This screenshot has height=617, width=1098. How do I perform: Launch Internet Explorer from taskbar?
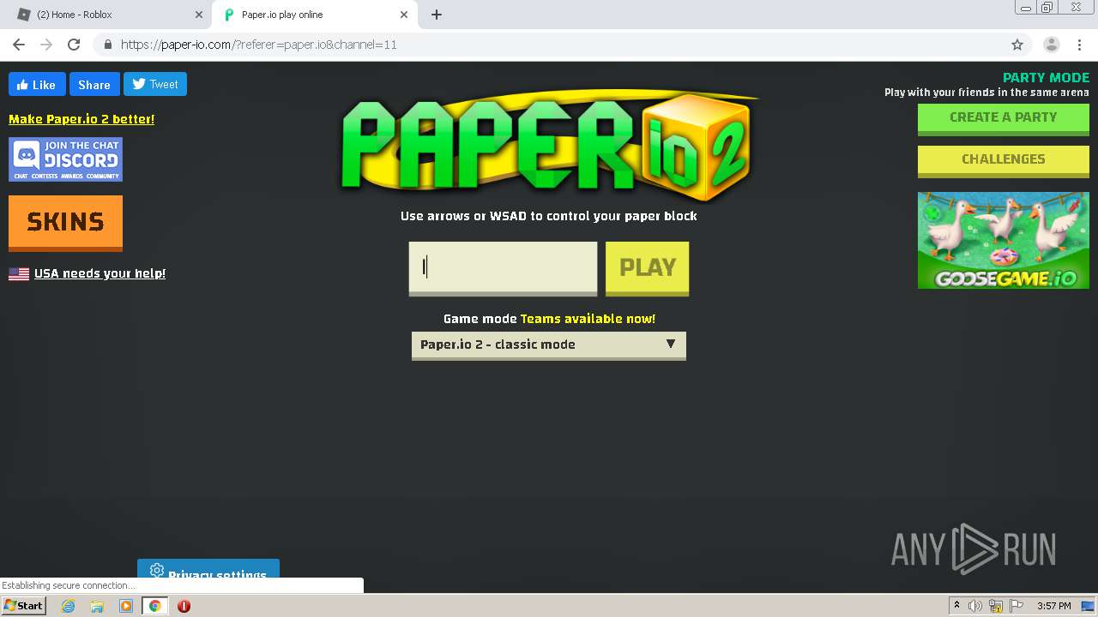pos(68,606)
